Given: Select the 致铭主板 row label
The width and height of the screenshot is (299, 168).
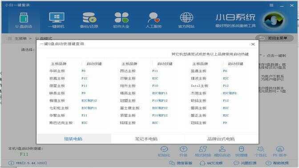Looking at the screenshot, I should click(x=198, y=100).
